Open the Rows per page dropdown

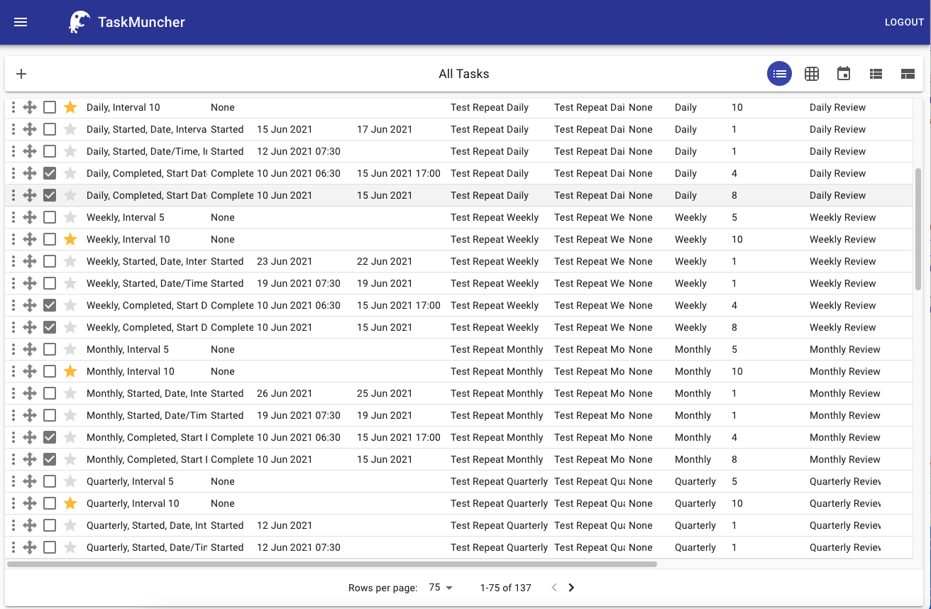tap(441, 588)
